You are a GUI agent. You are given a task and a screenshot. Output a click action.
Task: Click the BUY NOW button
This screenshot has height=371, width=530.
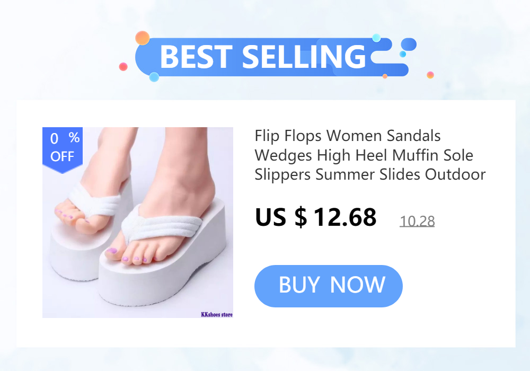(x=328, y=286)
